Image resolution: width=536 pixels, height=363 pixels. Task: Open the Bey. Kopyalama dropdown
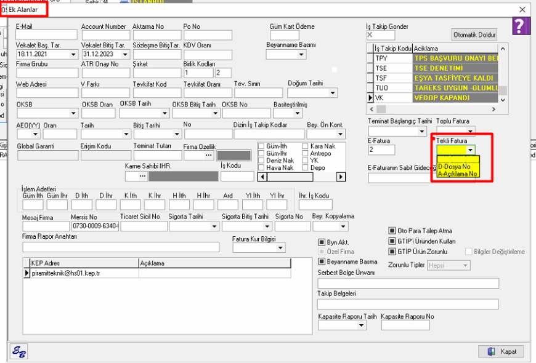point(343,226)
